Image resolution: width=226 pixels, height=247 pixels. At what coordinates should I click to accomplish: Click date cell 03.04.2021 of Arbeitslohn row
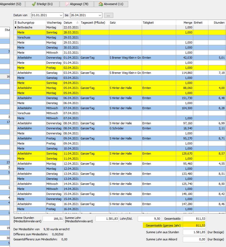71,73
